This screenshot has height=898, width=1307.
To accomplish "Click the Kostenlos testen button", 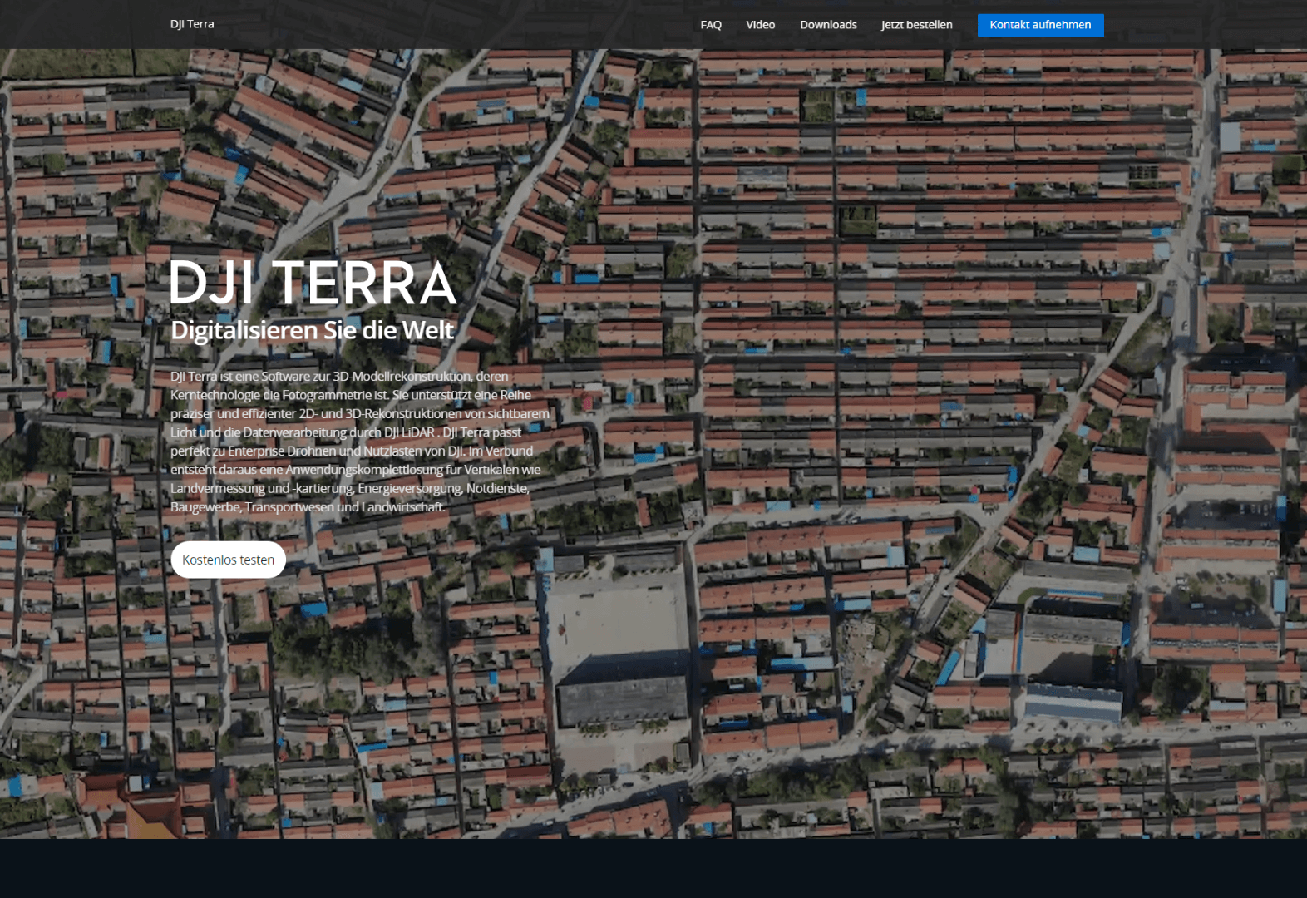I will pyautogui.click(x=229, y=560).
